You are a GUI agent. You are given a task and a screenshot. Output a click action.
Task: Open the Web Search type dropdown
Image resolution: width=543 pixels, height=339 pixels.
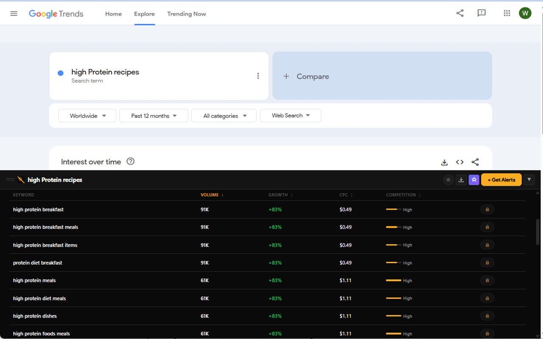[291, 115]
